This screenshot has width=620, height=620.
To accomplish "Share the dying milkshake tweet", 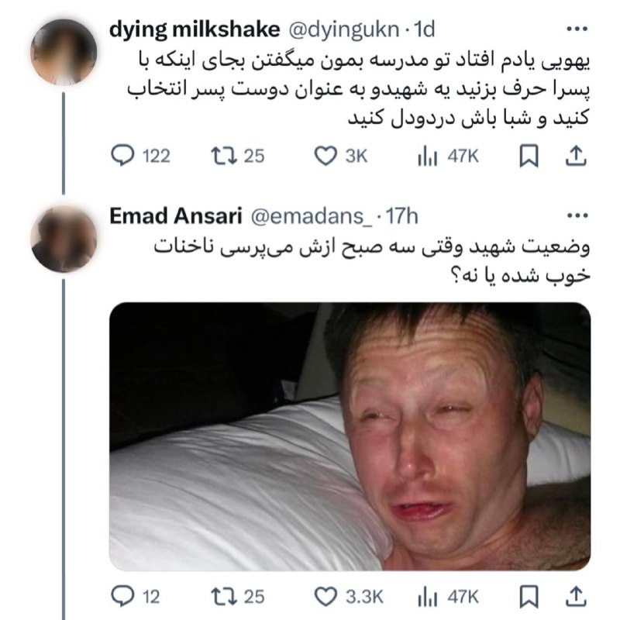I will point(577,156).
